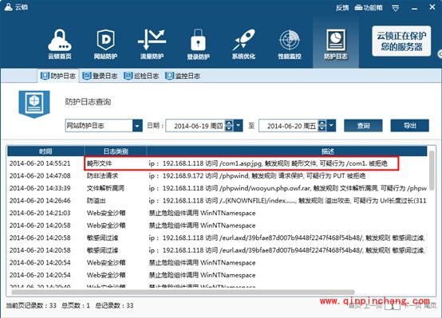
Task: Switch to the 防护日志 tab
Action: [x=58, y=76]
